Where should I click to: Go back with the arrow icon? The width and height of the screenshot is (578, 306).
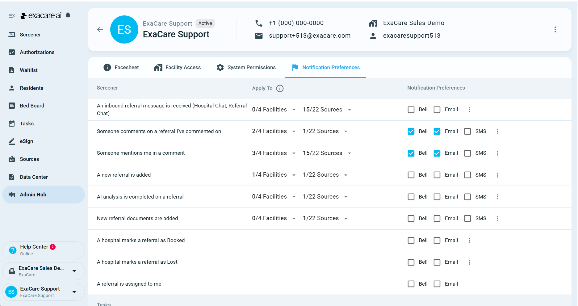pyautogui.click(x=100, y=30)
